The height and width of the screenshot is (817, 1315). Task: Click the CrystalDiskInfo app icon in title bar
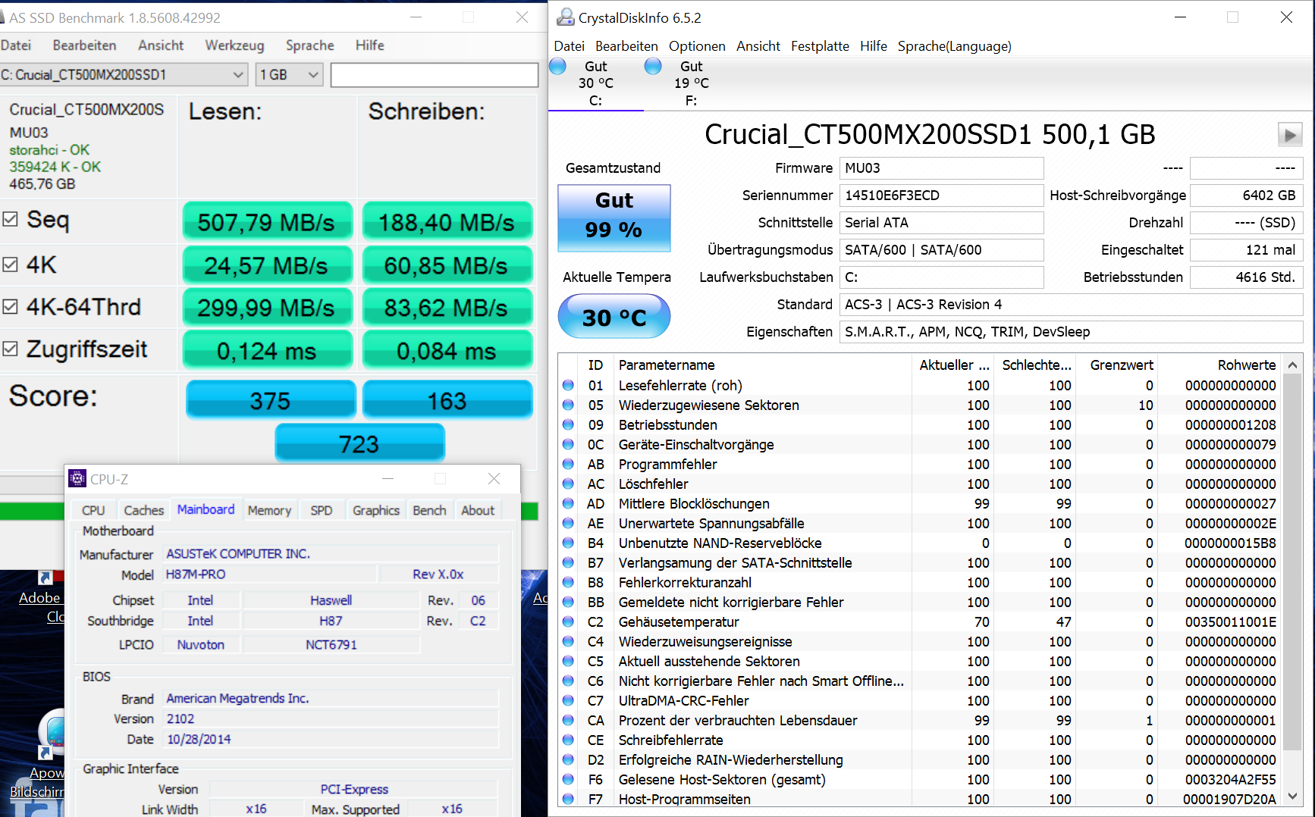tap(566, 17)
